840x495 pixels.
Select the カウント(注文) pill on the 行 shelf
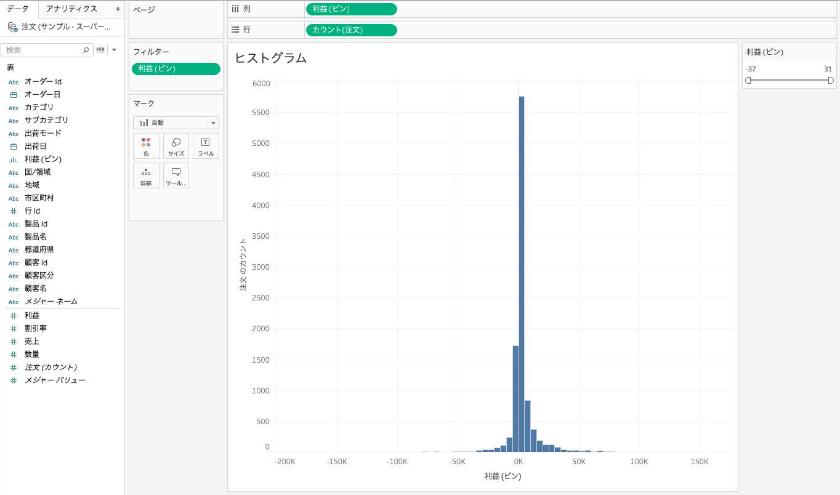click(x=351, y=30)
